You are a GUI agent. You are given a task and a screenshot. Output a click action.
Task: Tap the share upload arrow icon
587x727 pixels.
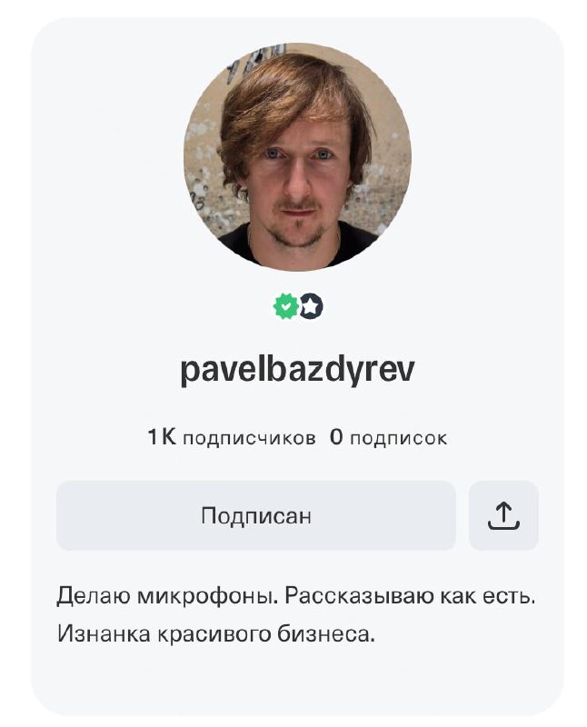pyautogui.click(x=503, y=515)
